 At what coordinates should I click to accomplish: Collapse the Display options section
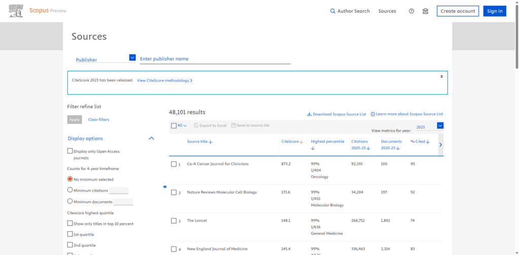pos(152,139)
